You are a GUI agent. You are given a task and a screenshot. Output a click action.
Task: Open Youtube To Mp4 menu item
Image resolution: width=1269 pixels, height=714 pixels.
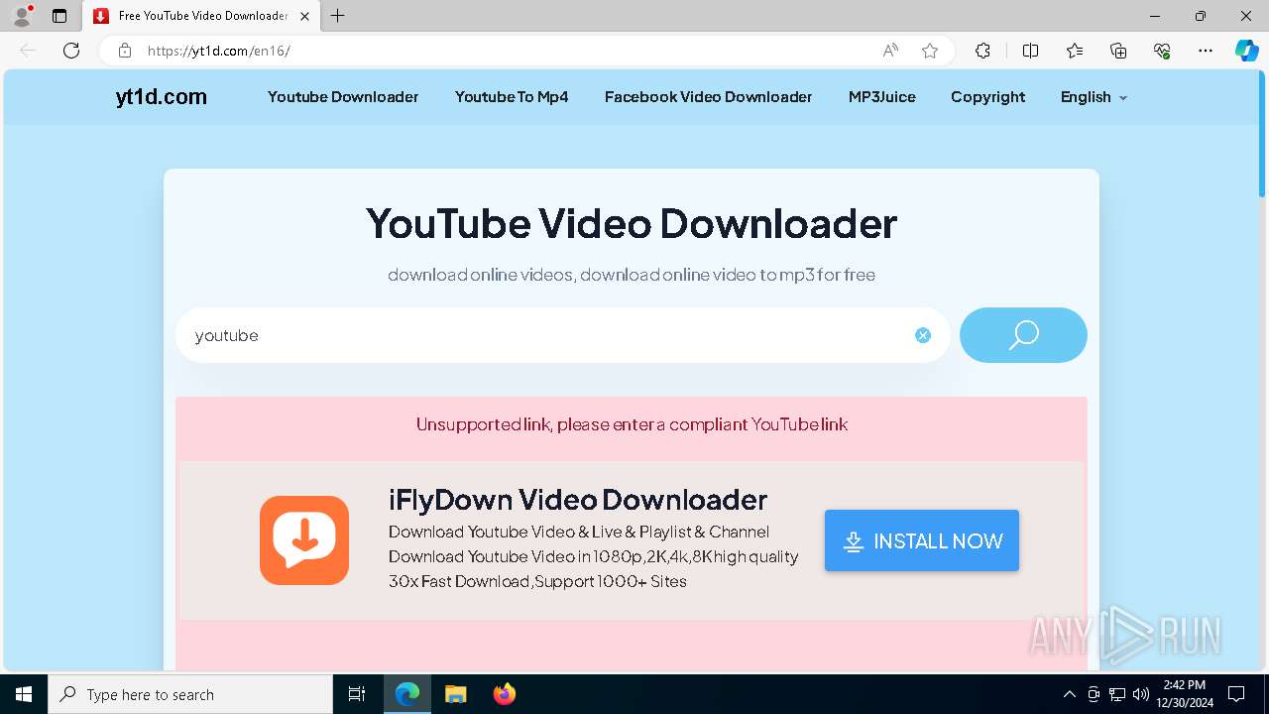tap(512, 96)
